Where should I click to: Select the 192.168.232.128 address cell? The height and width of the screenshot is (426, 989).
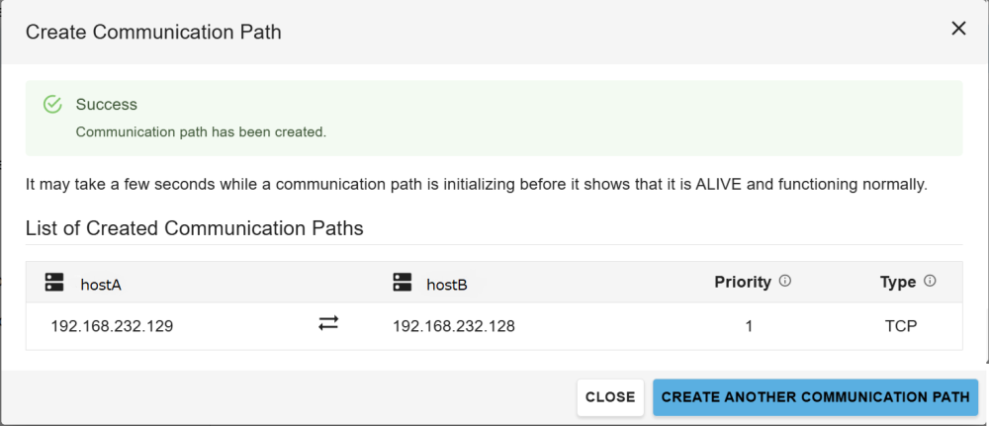coord(454,325)
